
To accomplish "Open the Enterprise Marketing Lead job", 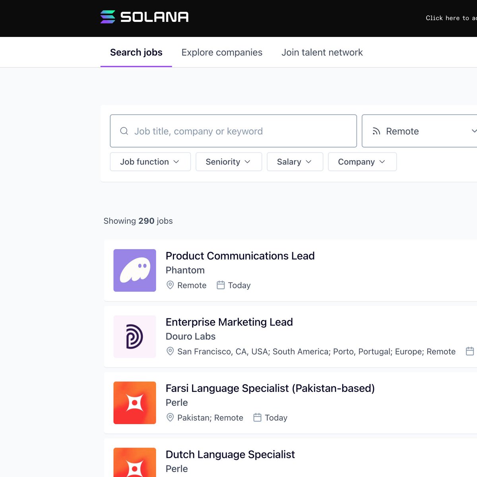I will [x=229, y=322].
